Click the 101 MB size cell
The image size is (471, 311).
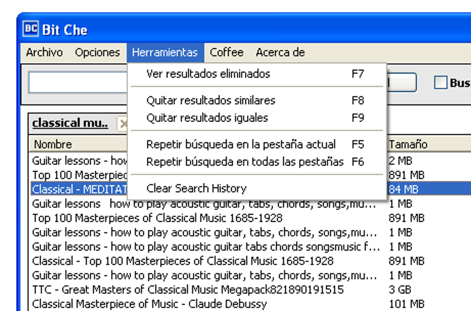coord(406,304)
